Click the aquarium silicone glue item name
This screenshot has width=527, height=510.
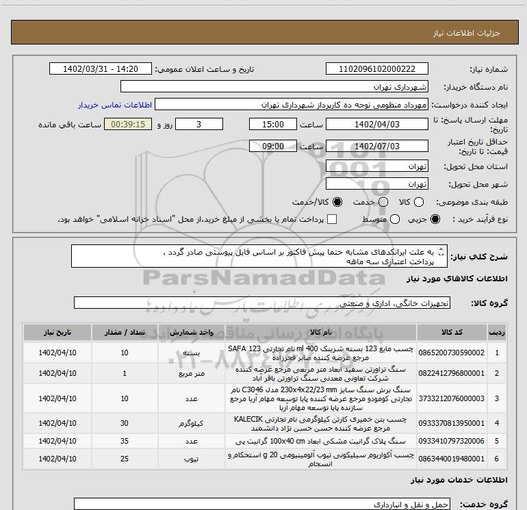[320, 459]
